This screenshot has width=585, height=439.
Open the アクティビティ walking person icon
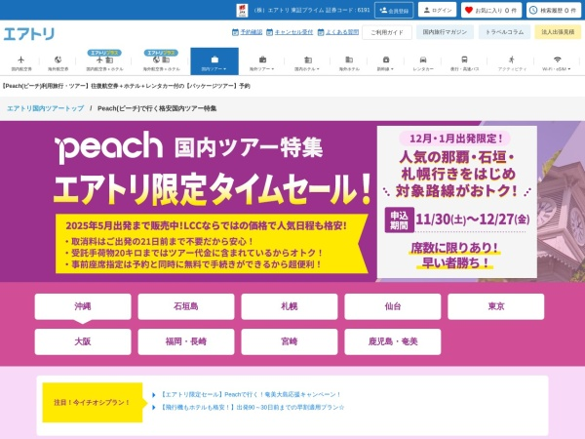[512, 60]
